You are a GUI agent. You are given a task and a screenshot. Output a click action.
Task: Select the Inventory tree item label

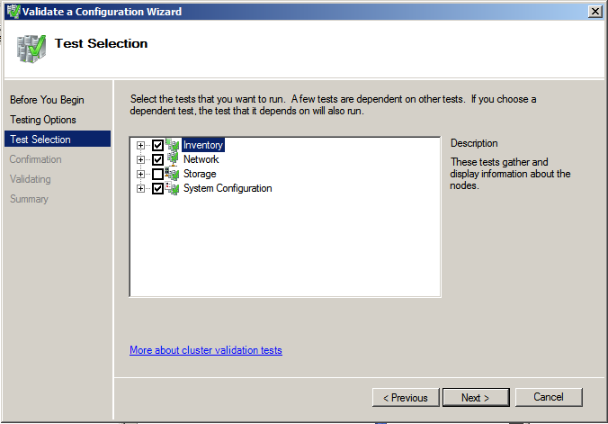203,145
